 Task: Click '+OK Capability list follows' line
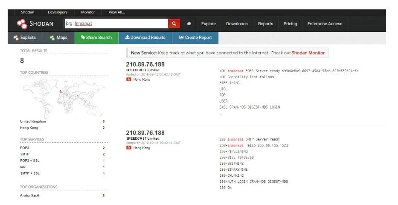tap(247, 77)
